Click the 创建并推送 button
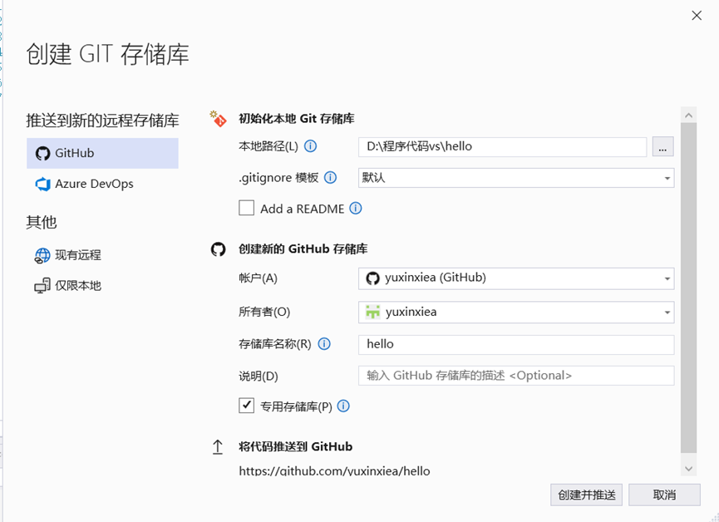Image resolution: width=719 pixels, height=522 pixels. point(587,495)
